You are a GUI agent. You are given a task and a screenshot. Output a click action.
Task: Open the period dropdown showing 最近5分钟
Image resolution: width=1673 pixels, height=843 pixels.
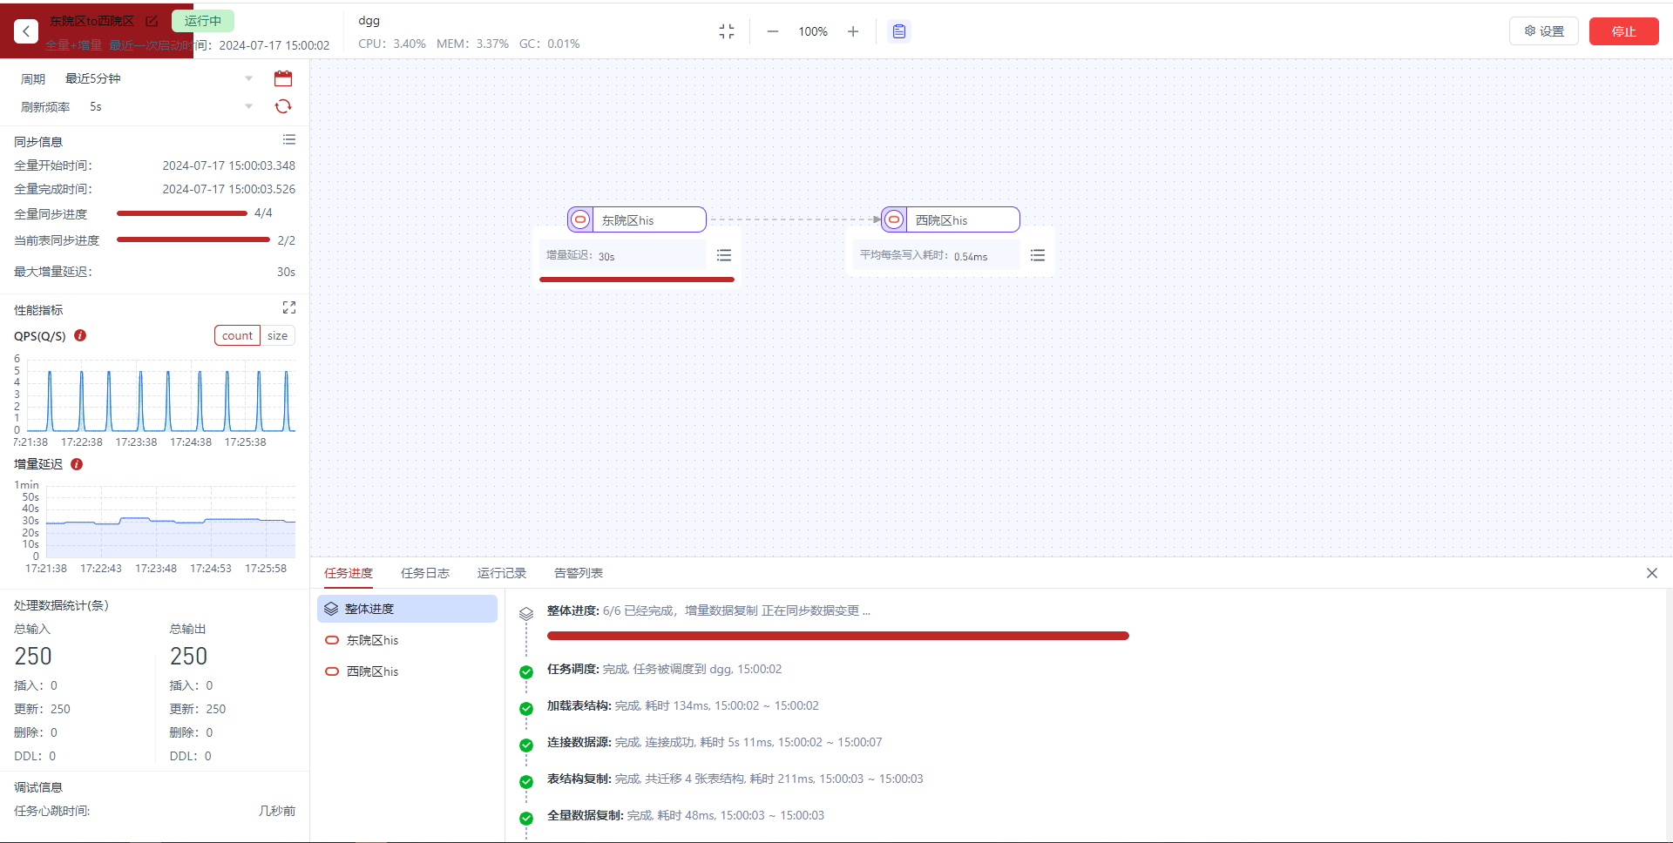click(157, 78)
